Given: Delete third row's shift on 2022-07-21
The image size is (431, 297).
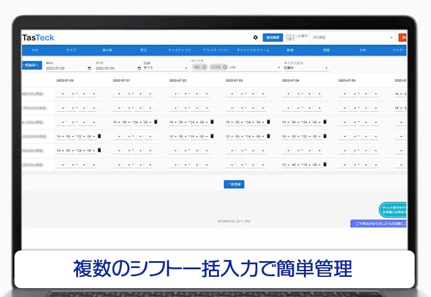Looking at the screenshot, I should click(155, 121).
